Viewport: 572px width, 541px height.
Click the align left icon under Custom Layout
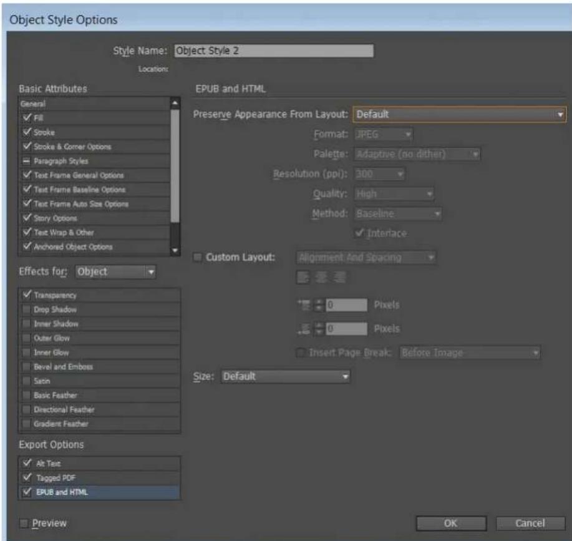303,278
